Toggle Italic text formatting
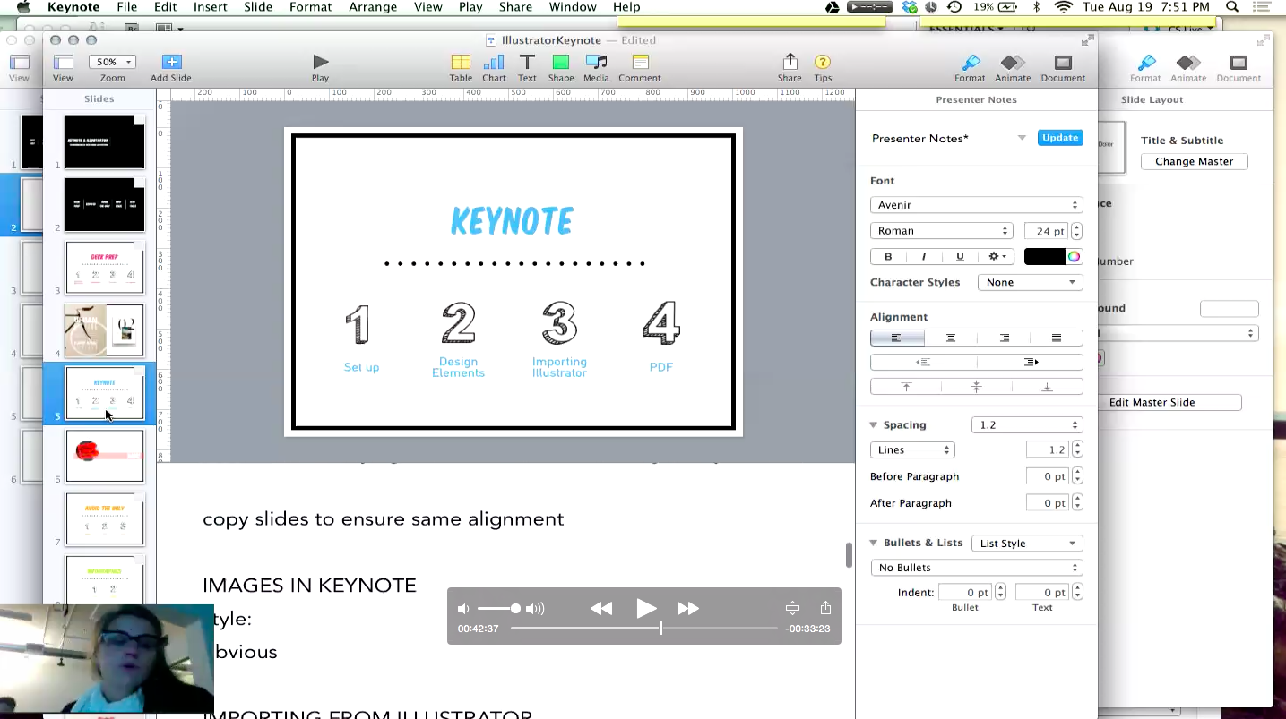This screenshot has width=1286, height=719. [924, 256]
